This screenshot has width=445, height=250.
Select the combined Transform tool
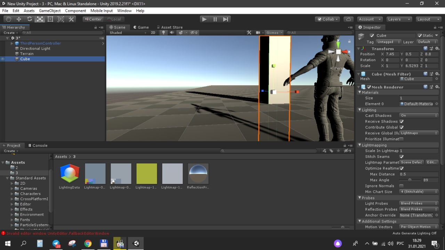61,19
